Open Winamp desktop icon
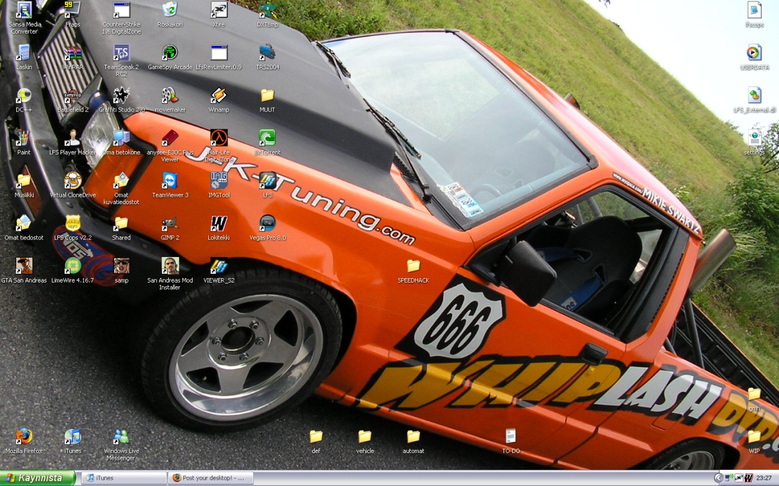Image resolution: width=779 pixels, height=486 pixels. click(x=219, y=96)
